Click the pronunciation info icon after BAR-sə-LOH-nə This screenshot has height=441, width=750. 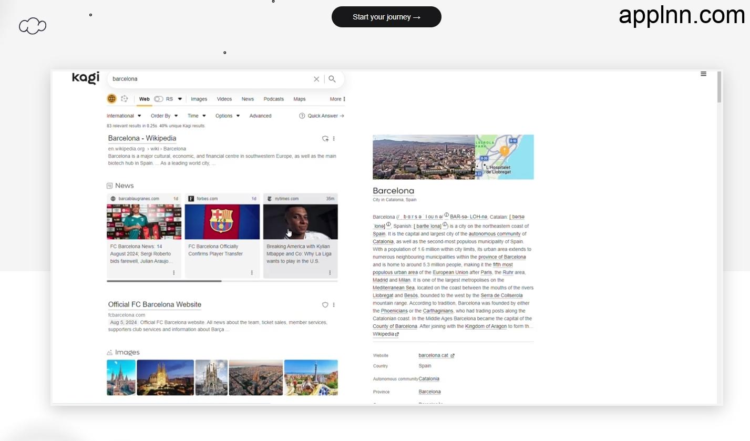[x=447, y=215]
